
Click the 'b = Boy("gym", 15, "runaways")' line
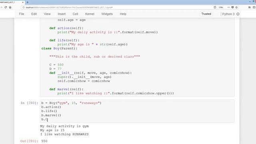(x=71, y=103)
